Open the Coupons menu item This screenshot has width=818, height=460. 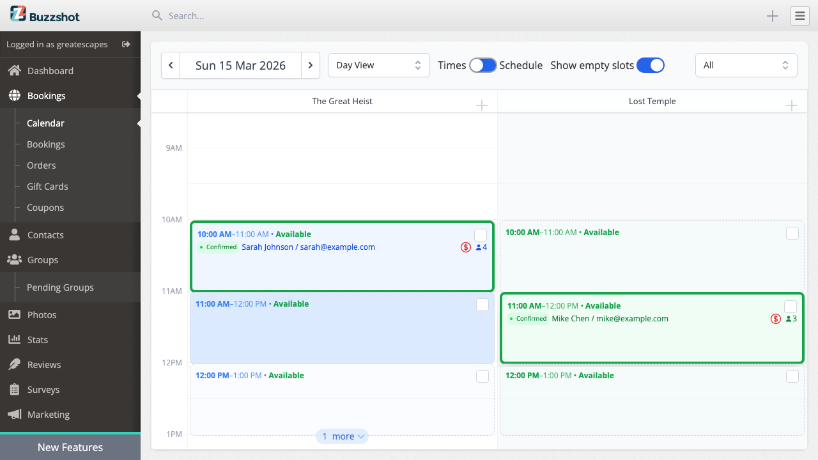point(45,207)
